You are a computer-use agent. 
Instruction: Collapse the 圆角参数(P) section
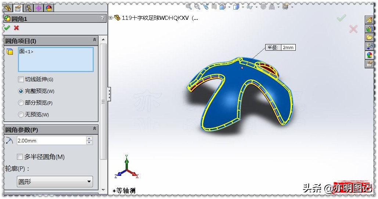(94, 129)
